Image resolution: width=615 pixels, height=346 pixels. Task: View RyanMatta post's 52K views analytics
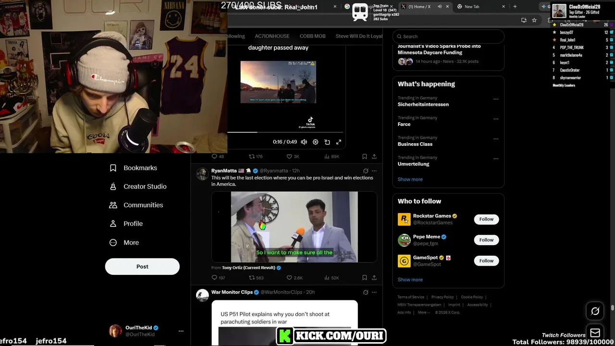tap(332, 278)
